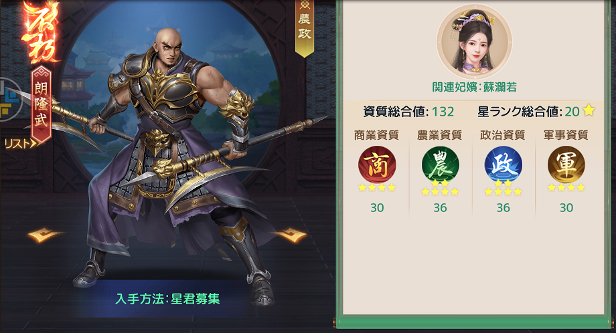
Task: Open the 蘇瀾若 consort portrait
Action: pos(474,41)
